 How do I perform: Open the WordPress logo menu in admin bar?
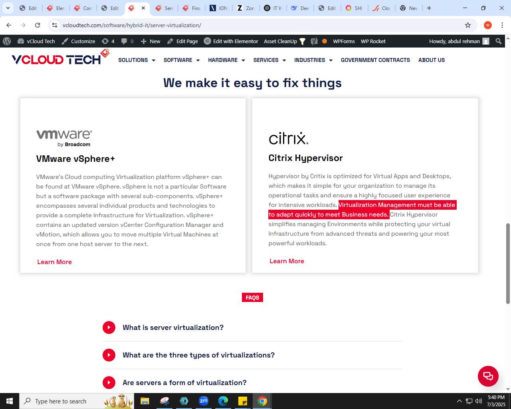click(7, 41)
